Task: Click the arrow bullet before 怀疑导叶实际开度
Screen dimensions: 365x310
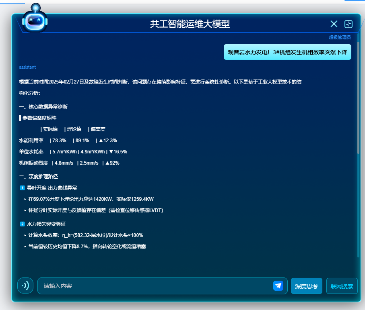Action: (25, 210)
